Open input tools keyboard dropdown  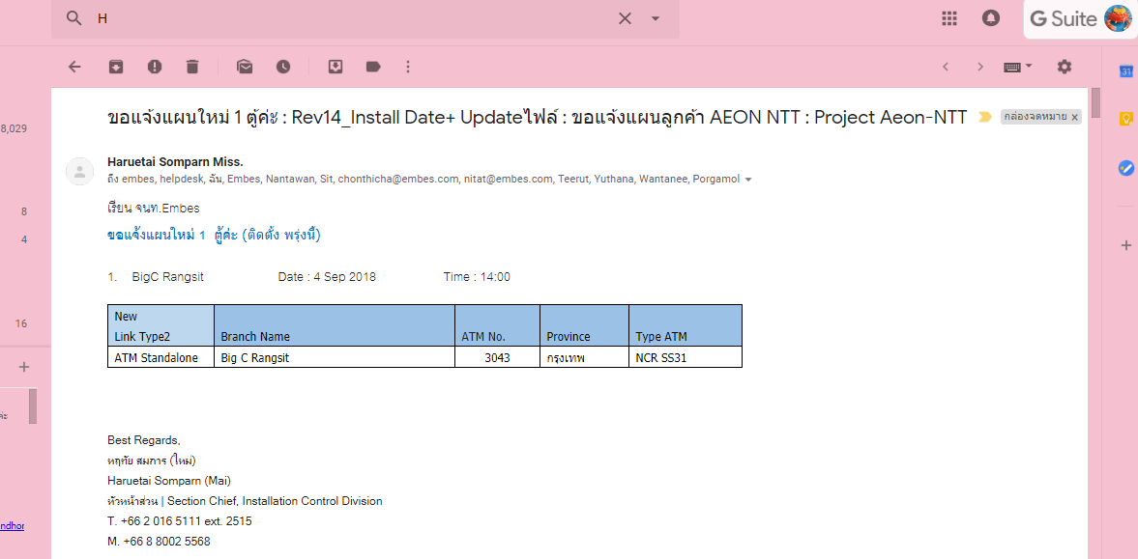1018,67
